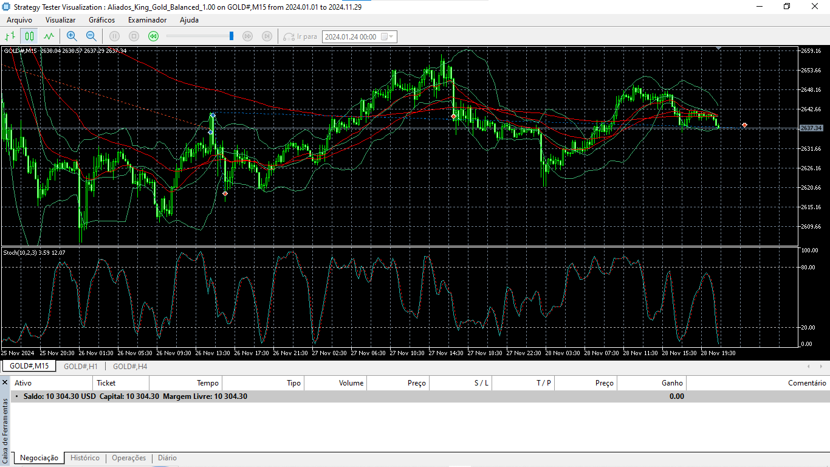830x467 pixels.
Task: Pause the strategy test
Action: pos(114,36)
